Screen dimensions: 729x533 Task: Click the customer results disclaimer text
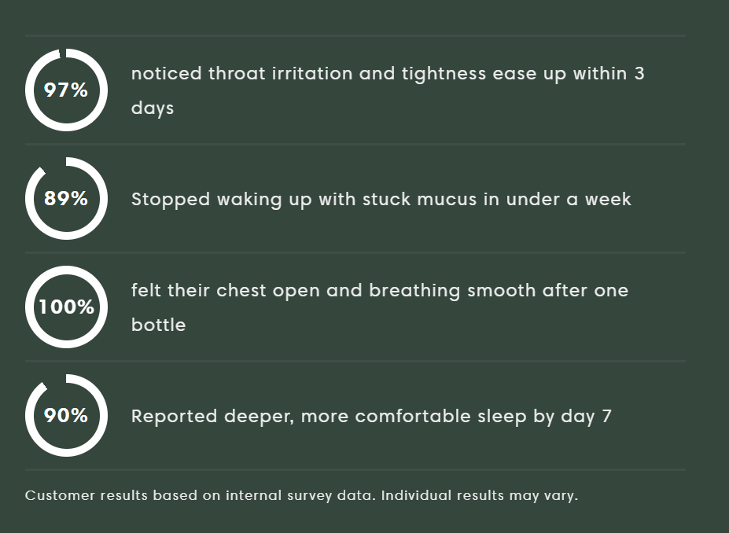(x=202, y=496)
